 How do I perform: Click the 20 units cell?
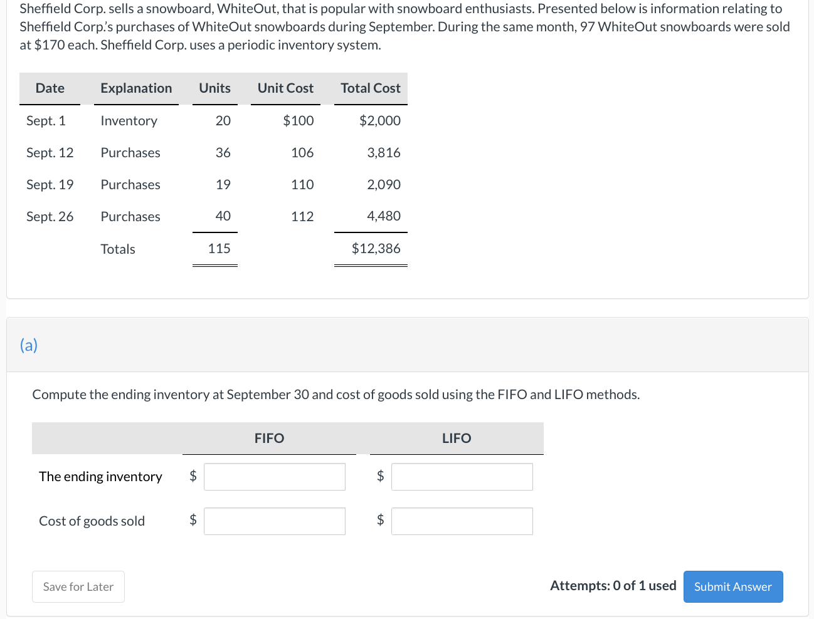pos(223,120)
